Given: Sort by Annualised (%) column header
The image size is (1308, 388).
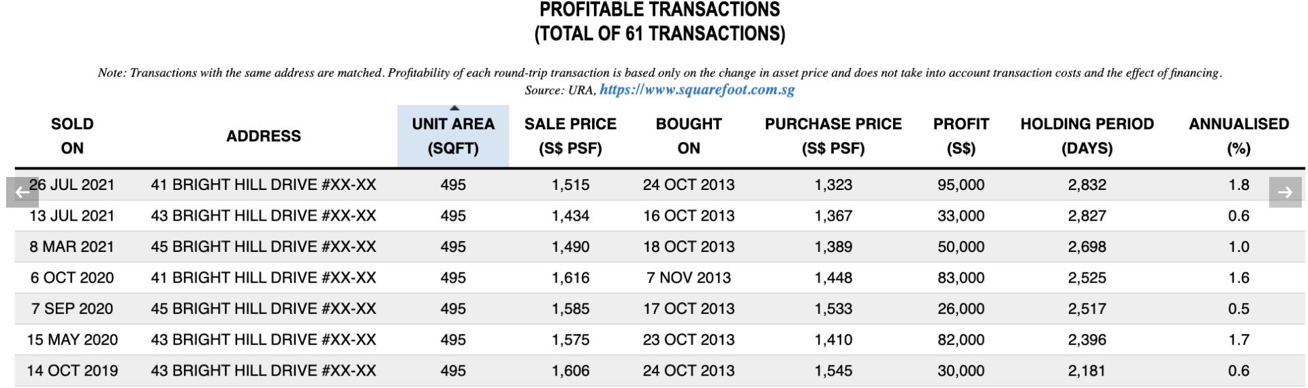Looking at the screenshot, I should pos(1239,136).
